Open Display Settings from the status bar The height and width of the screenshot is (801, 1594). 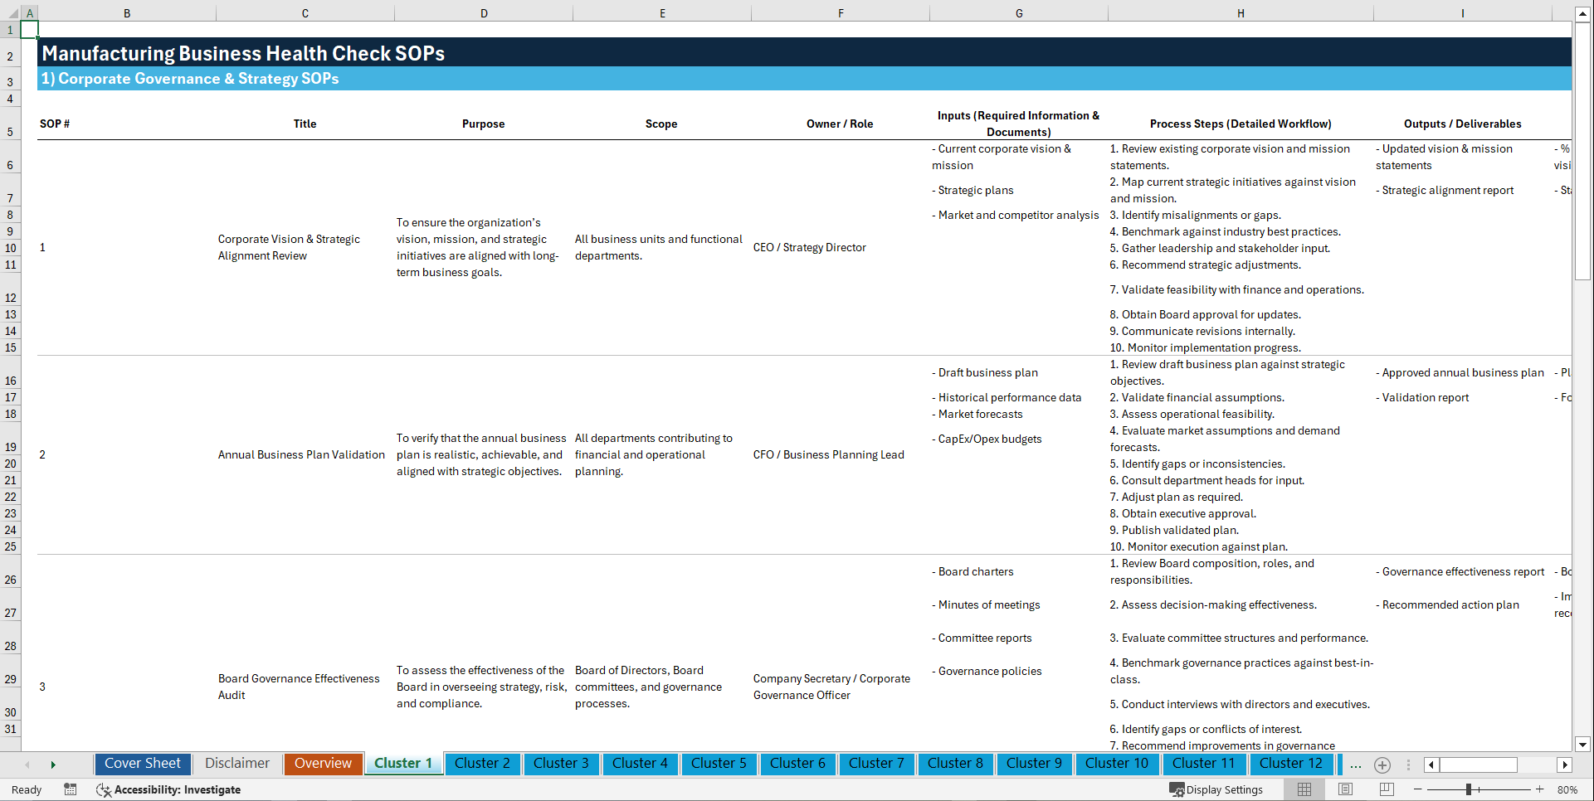(1217, 789)
